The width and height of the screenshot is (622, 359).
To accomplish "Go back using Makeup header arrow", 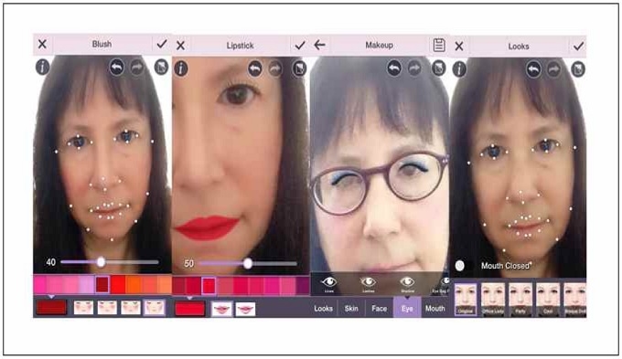I will (320, 45).
